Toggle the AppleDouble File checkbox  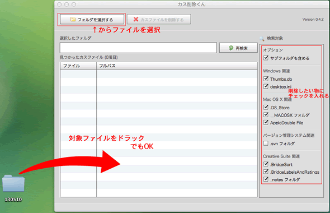point(266,123)
